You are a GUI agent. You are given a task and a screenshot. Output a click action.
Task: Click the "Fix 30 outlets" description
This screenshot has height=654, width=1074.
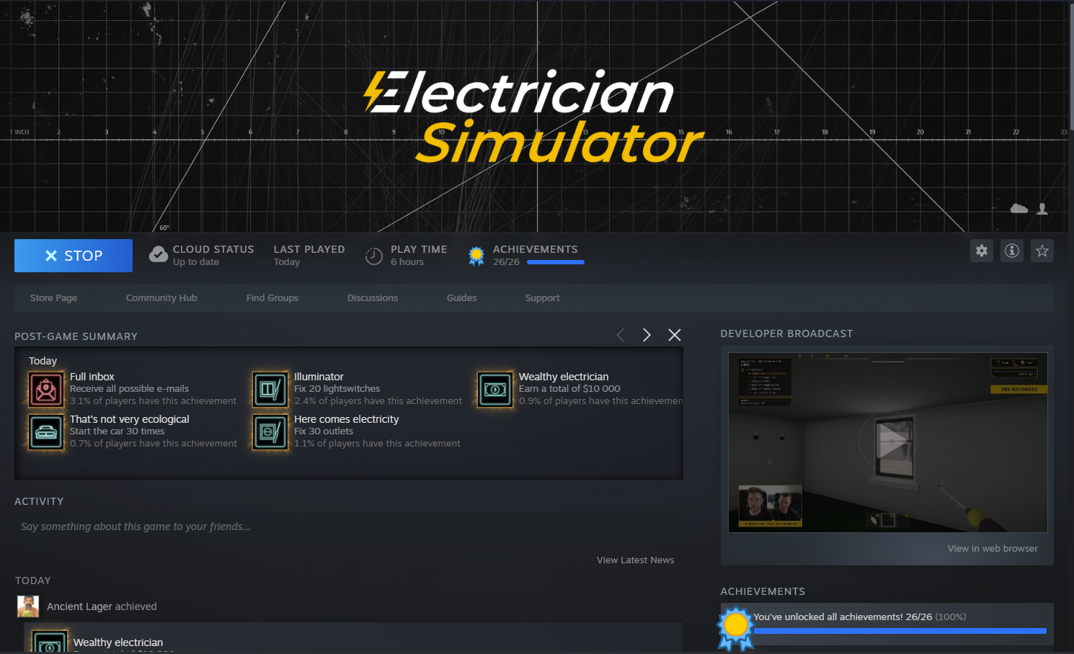324,431
